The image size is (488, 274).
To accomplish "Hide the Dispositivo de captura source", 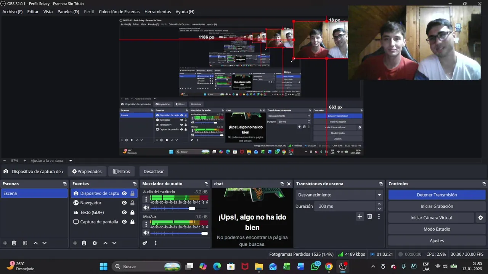I will [124, 193].
